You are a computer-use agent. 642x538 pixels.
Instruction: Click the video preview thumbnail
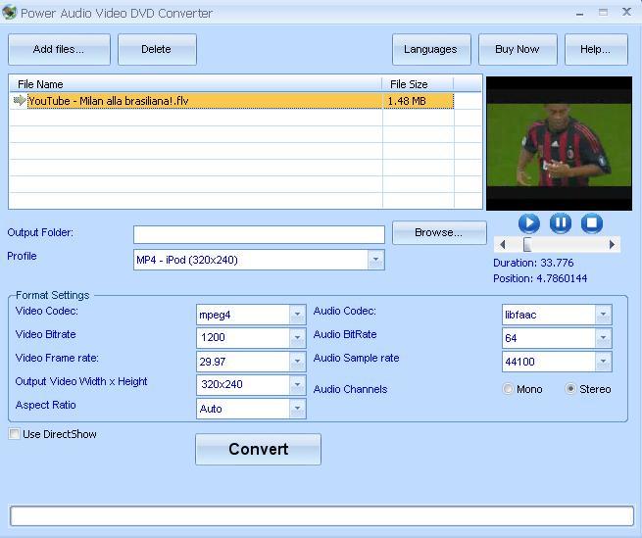(559, 143)
